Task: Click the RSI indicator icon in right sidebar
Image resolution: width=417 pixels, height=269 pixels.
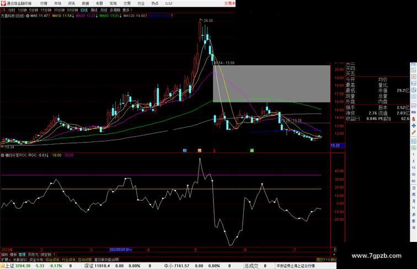Action: (x=414, y=112)
